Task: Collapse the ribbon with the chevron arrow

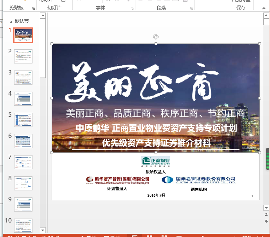Action: [264, 8]
